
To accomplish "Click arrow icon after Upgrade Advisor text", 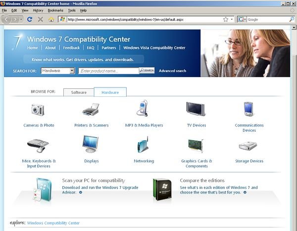I will [81, 192].
